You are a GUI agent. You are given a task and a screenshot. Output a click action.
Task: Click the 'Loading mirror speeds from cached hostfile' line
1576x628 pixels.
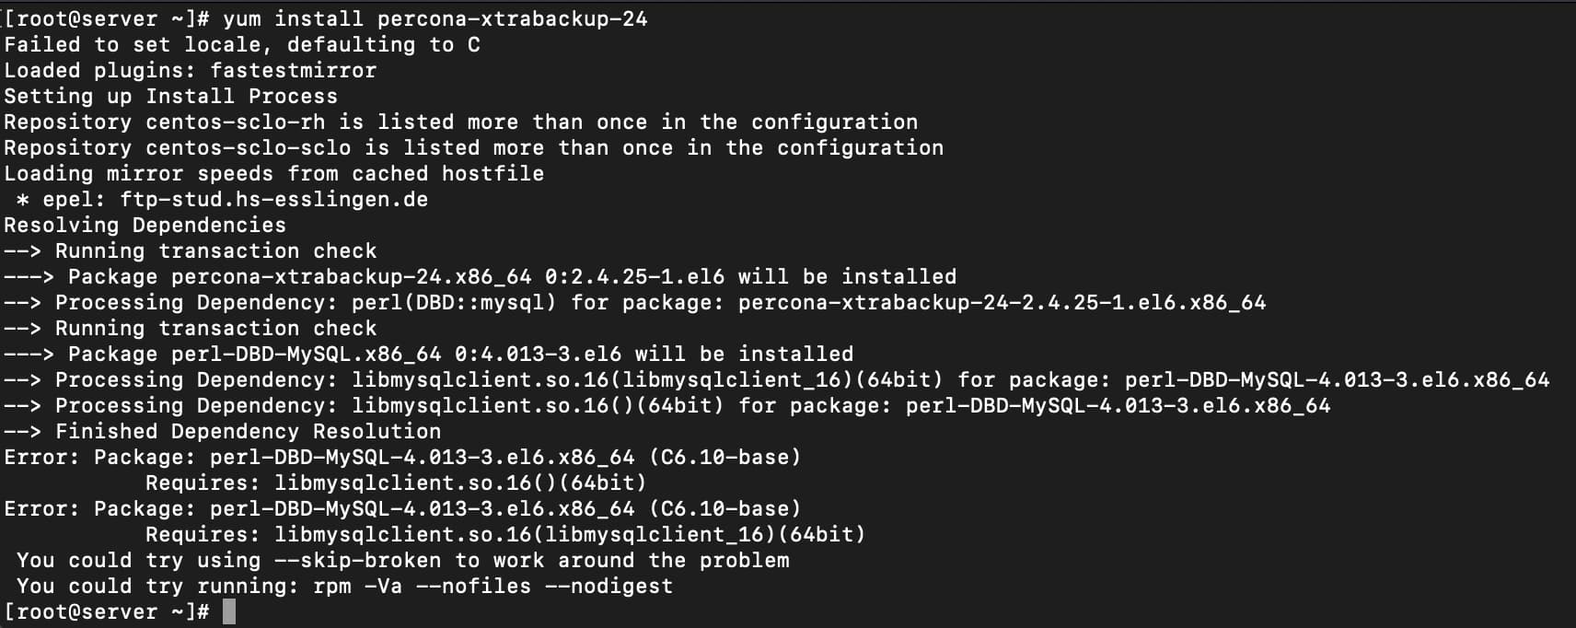point(274,173)
